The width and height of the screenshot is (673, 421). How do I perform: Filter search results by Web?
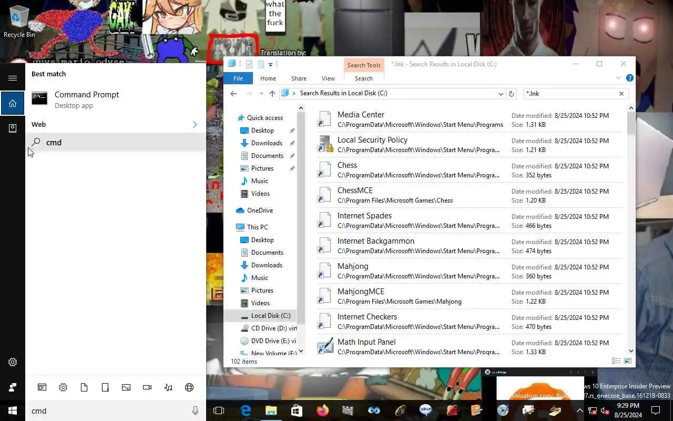point(189,387)
